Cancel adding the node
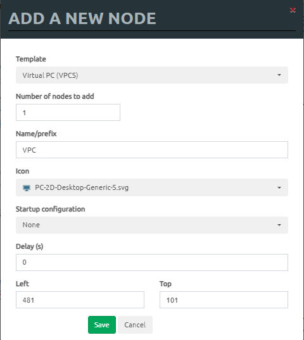 (x=135, y=325)
